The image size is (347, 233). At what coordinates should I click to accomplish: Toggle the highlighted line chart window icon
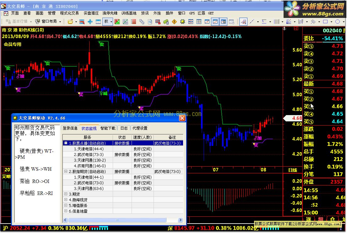coord(215,22)
